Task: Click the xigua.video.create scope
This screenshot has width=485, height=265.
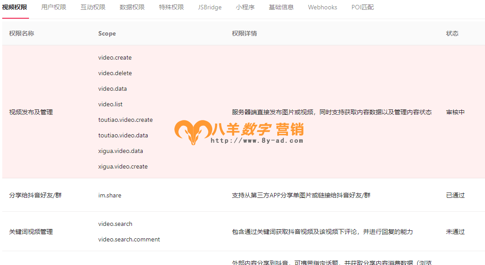Action: (x=123, y=166)
